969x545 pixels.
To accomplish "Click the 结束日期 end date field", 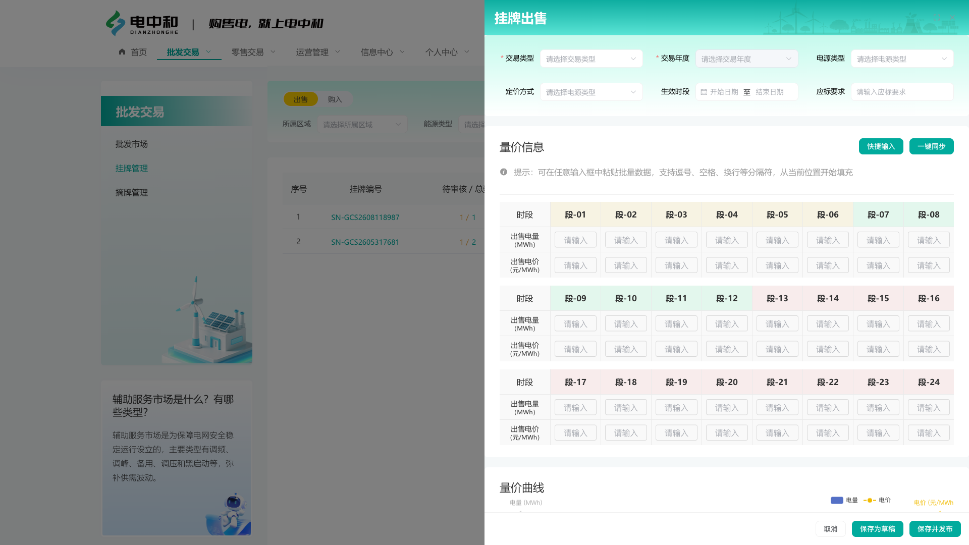I will pos(770,92).
